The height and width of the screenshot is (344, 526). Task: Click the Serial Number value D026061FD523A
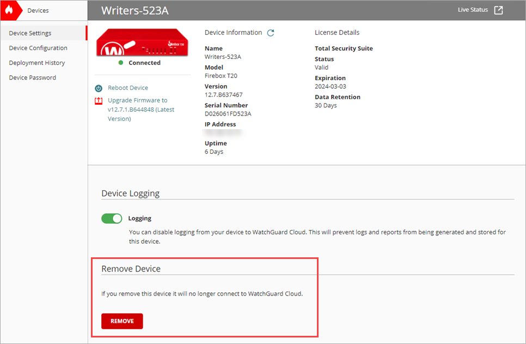coord(228,113)
